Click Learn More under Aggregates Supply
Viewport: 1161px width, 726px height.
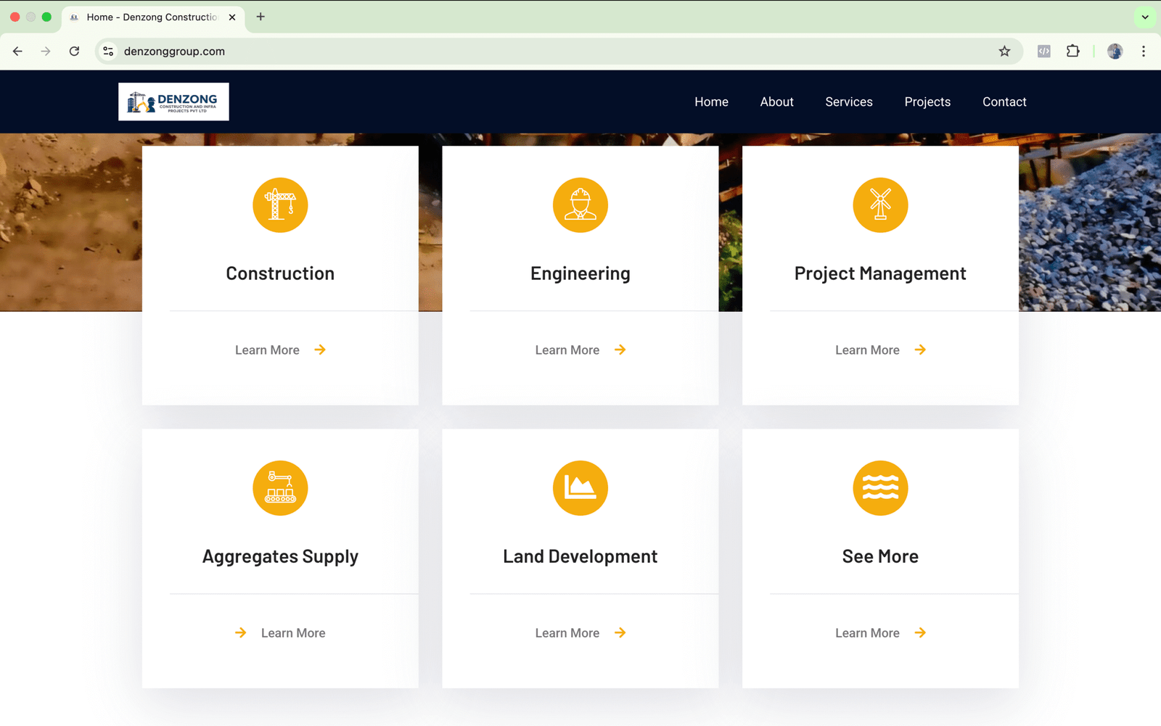(281, 633)
